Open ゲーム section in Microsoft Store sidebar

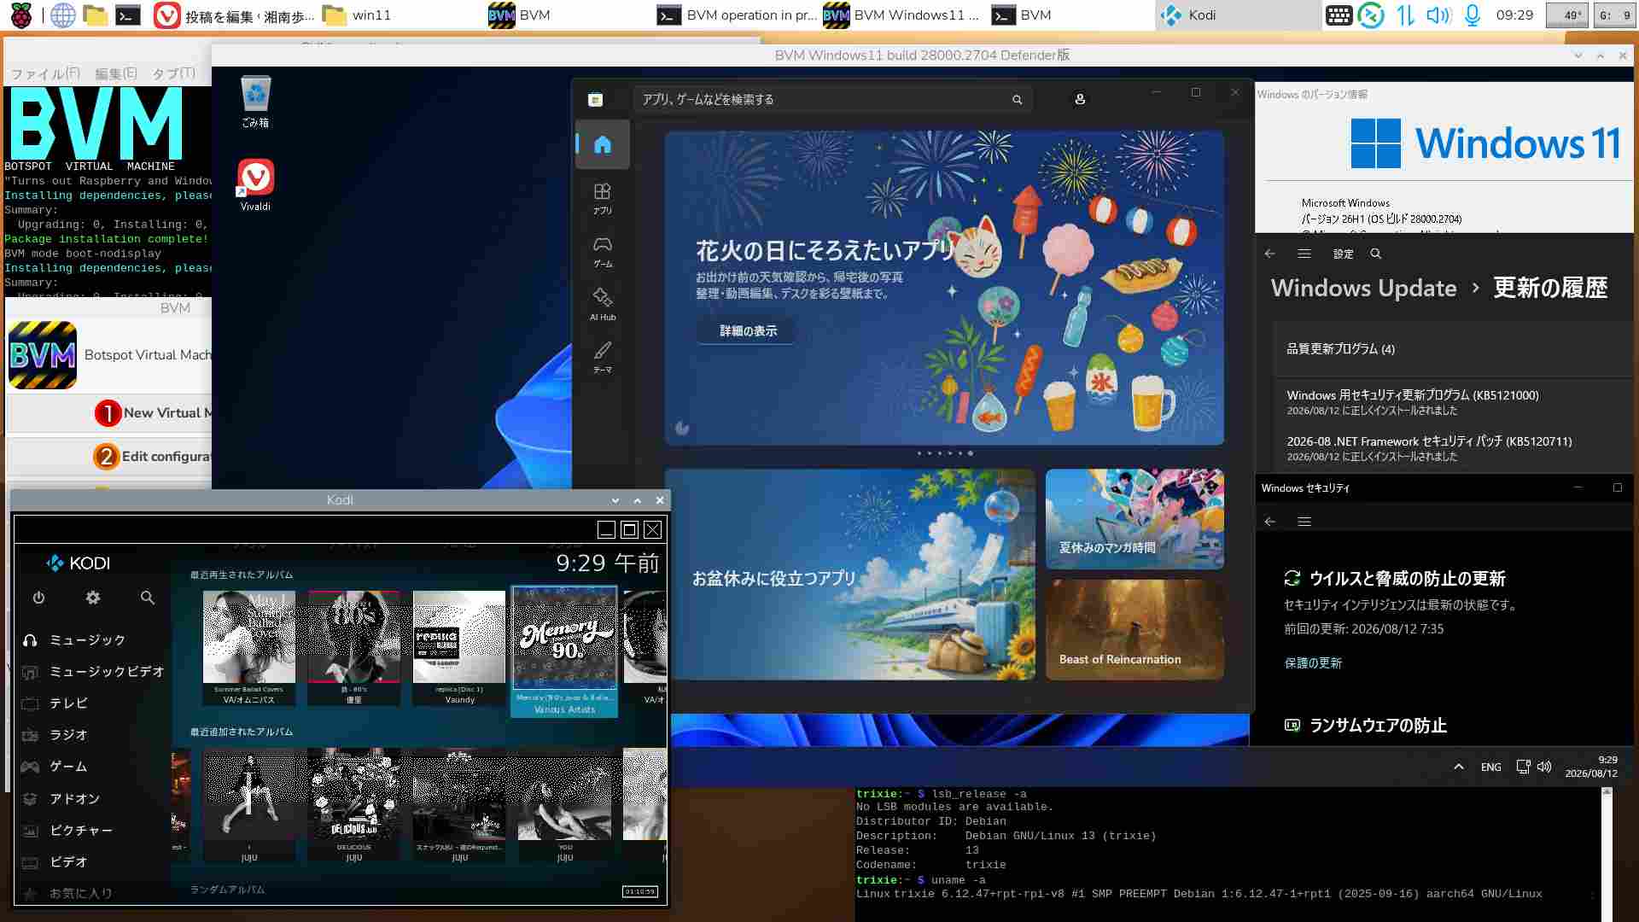[603, 252]
